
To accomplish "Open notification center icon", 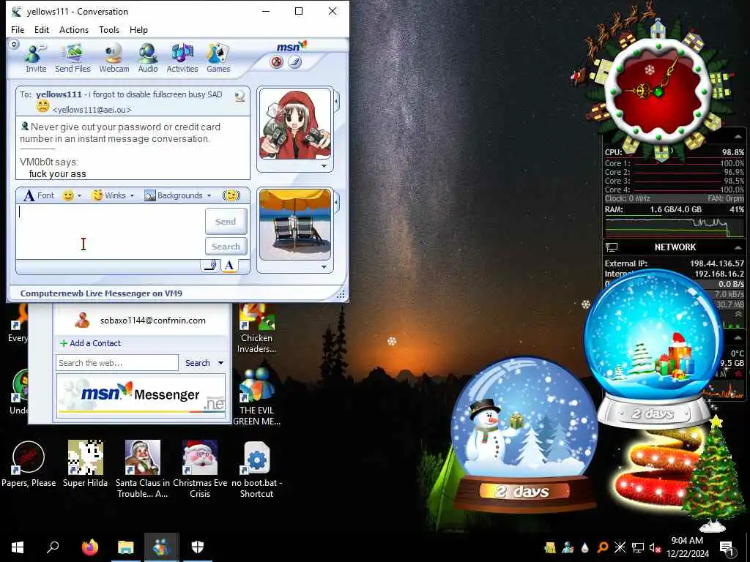I will [727, 548].
